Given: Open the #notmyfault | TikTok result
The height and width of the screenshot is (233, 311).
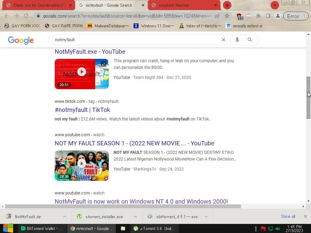Looking at the screenshot, I should tap(82, 110).
